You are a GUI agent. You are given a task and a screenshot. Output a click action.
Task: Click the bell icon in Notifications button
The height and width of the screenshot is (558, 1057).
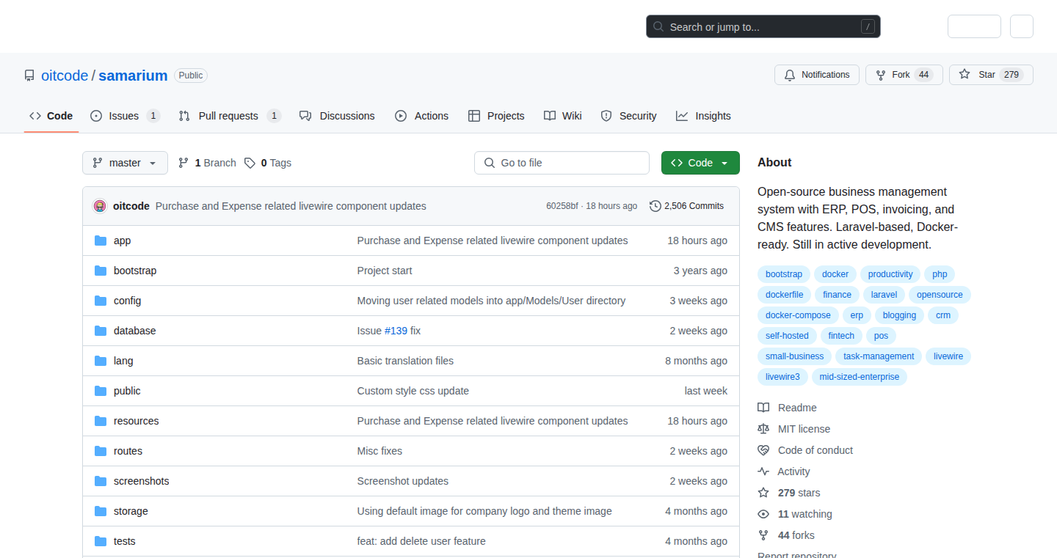click(x=790, y=75)
